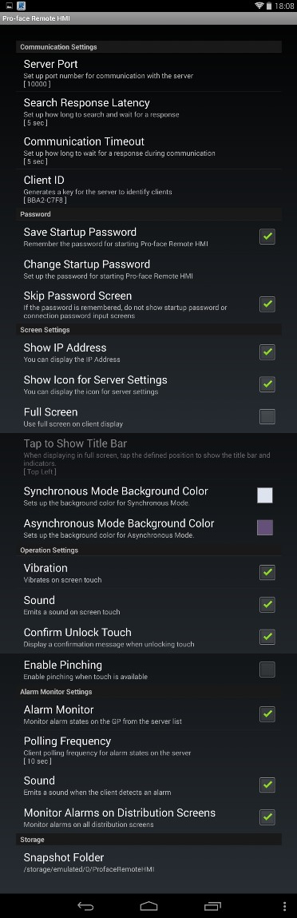This screenshot has width=297, height=918.
Task: Uncheck the Save Startup Password checkbox
Action: [x=267, y=236]
